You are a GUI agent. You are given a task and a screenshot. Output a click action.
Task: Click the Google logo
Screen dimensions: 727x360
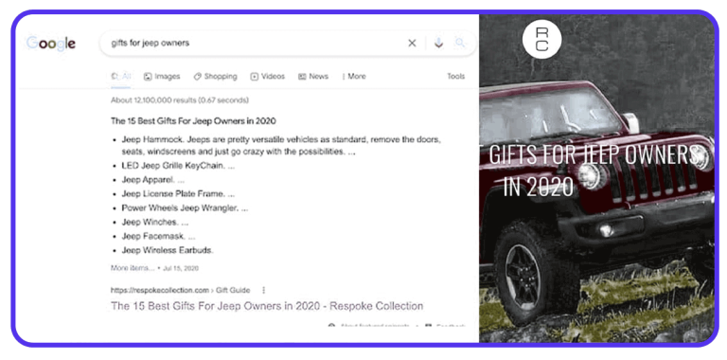pos(51,44)
